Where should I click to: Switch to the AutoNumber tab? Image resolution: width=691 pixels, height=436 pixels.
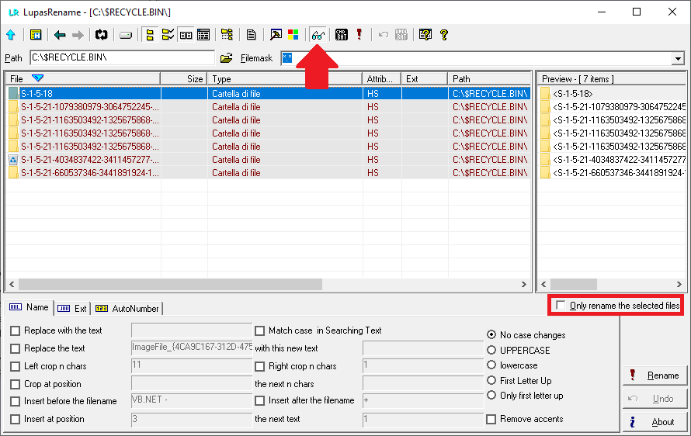click(x=127, y=308)
